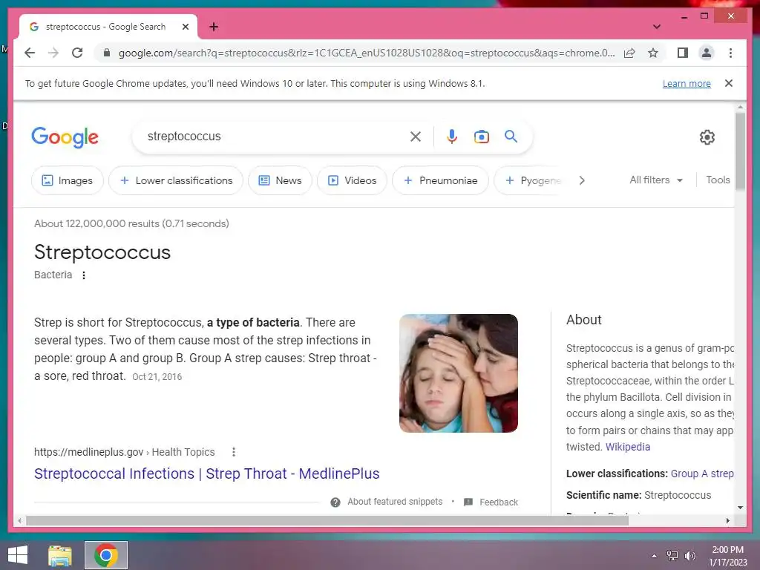This screenshot has width=760, height=570.
Task: Open Chrome three-dot menu
Action: click(730, 53)
